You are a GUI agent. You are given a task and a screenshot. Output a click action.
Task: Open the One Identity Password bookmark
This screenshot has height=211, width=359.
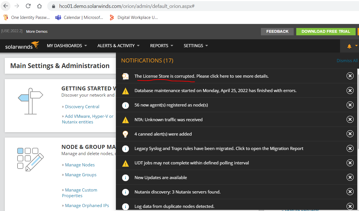(x=27, y=18)
